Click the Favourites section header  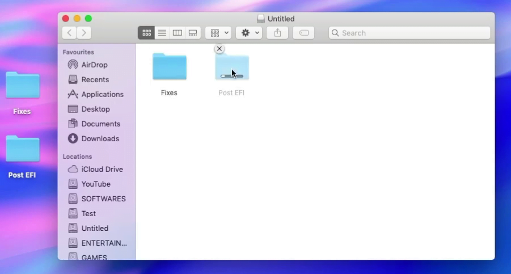pos(78,52)
